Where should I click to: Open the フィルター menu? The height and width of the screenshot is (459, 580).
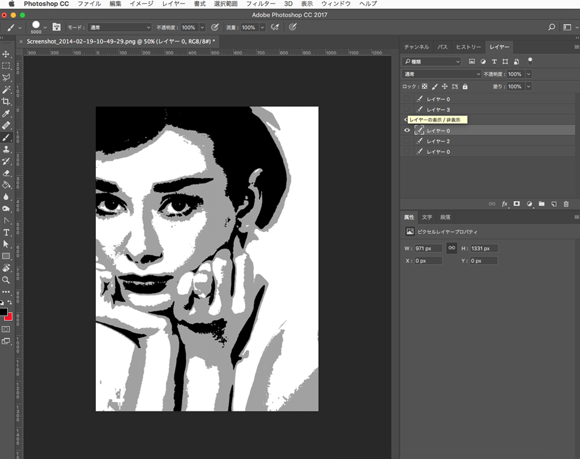coord(261,4)
